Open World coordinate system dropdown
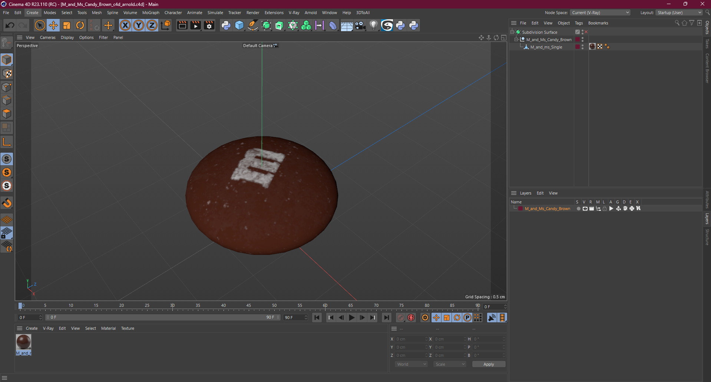The image size is (711, 382). pyautogui.click(x=411, y=364)
